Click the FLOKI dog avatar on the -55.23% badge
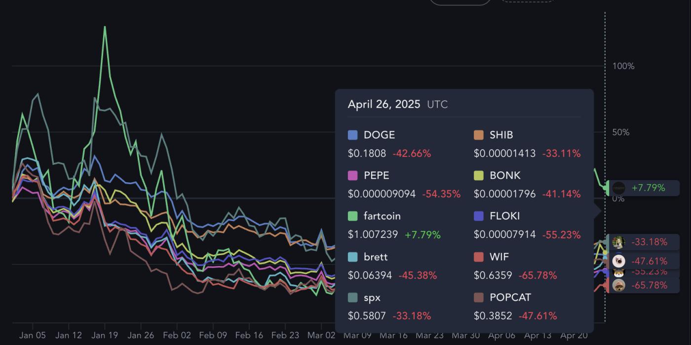 coord(618,271)
